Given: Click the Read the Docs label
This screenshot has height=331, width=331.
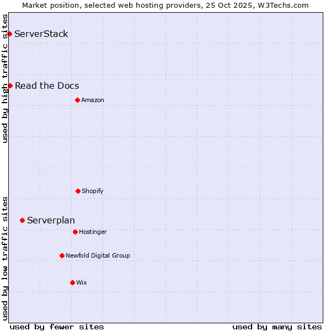Looking at the screenshot, I should pos(47,86).
